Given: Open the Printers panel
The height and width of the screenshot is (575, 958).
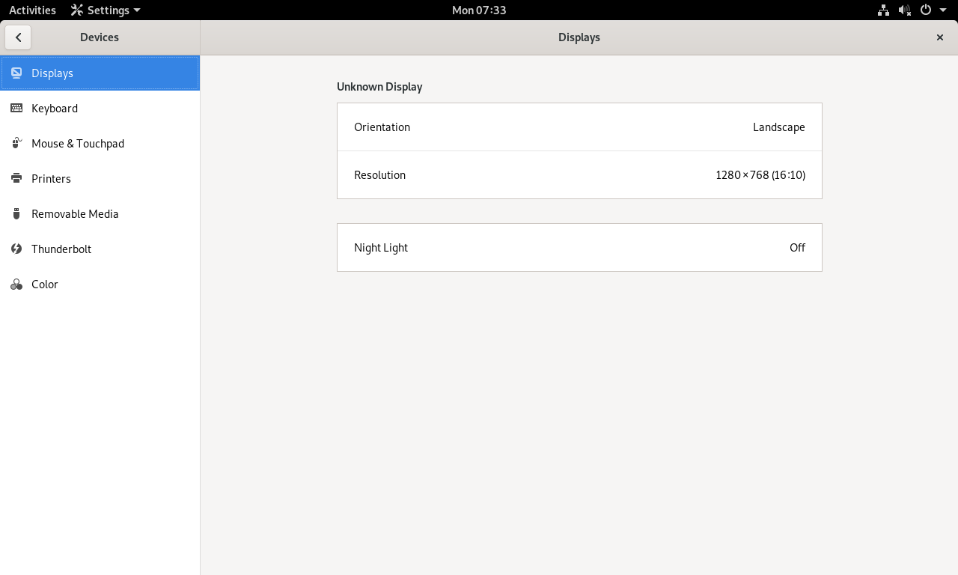Looking at the screenshot, I should point(51,179).
